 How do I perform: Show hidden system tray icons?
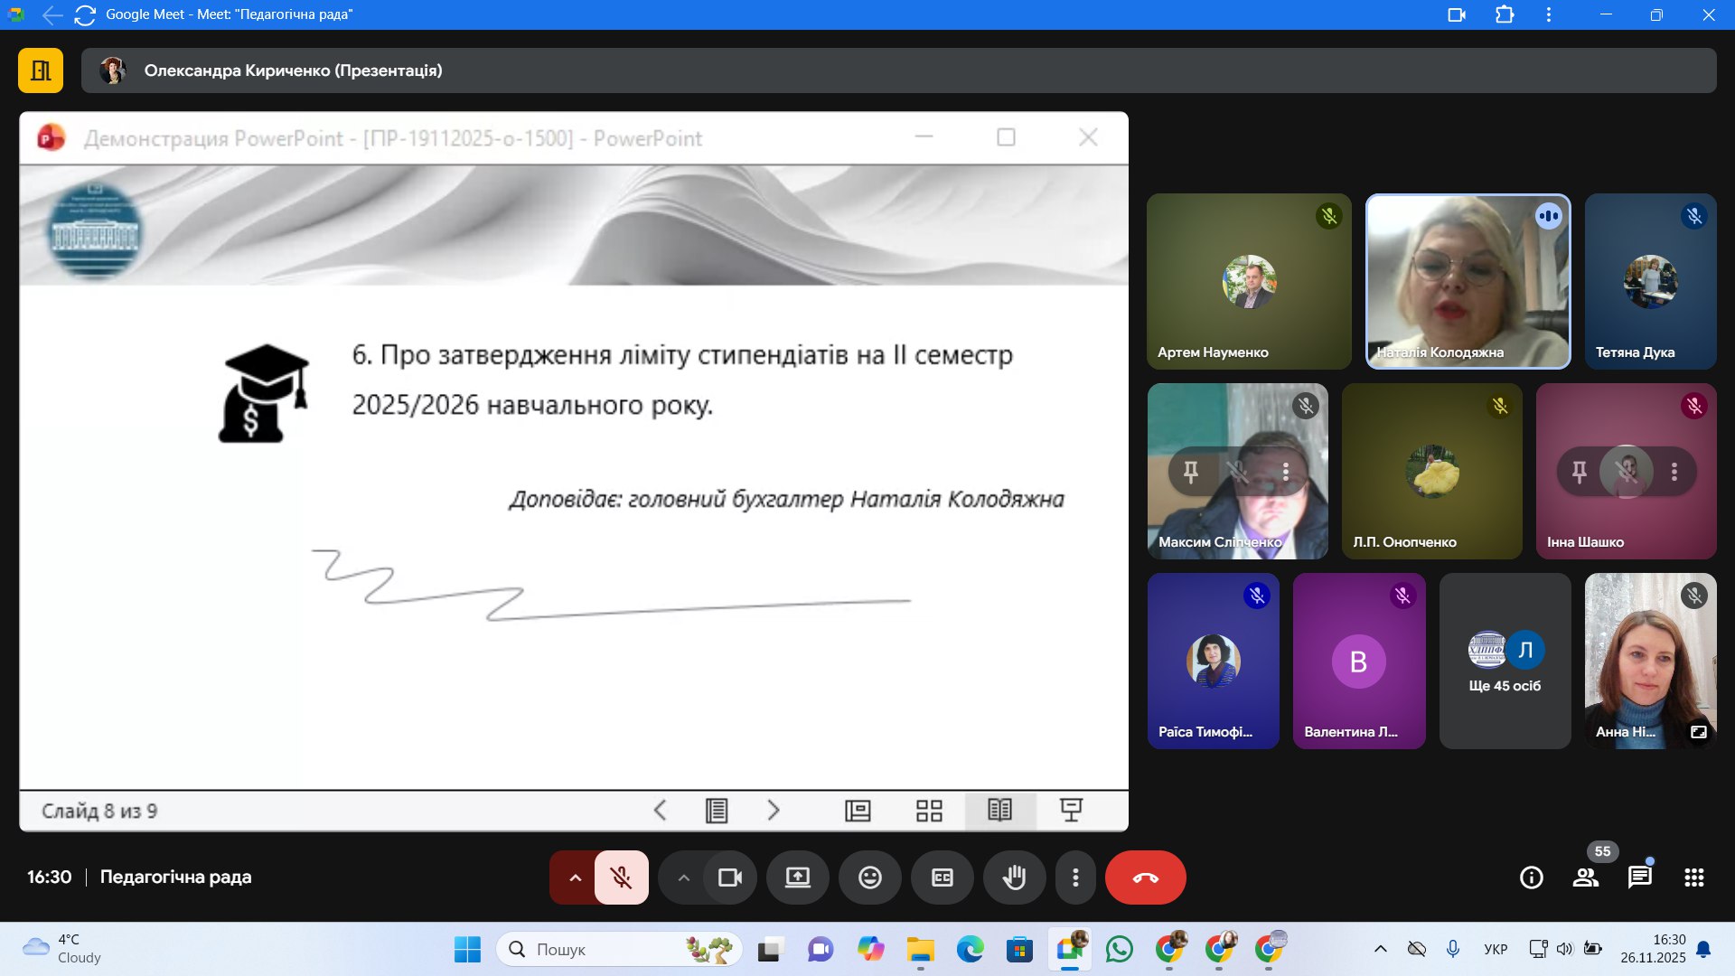coord(1380,949)
